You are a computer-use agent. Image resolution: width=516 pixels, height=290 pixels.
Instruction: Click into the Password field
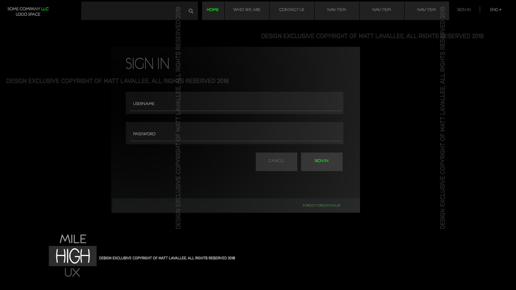(234, 134)
